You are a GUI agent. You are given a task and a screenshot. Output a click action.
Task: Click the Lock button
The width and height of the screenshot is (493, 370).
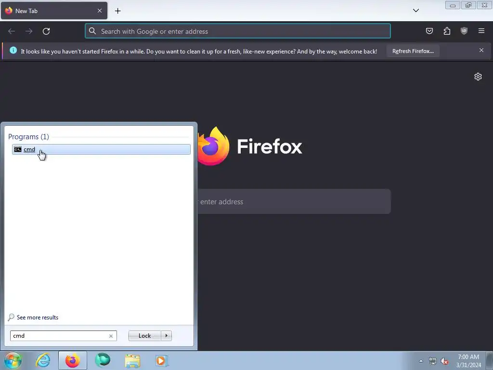click(x=144, y=336)
